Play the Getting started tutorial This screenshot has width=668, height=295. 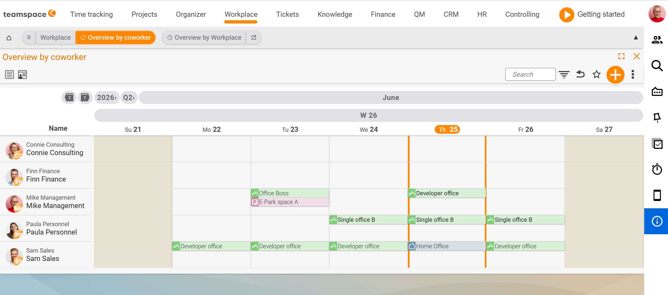pyautogui.click(x=567, y=15)
